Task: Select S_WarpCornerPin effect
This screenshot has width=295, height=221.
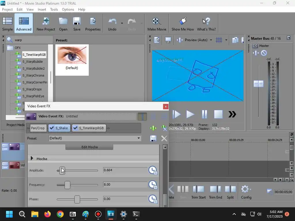Action: pos(35,82)
